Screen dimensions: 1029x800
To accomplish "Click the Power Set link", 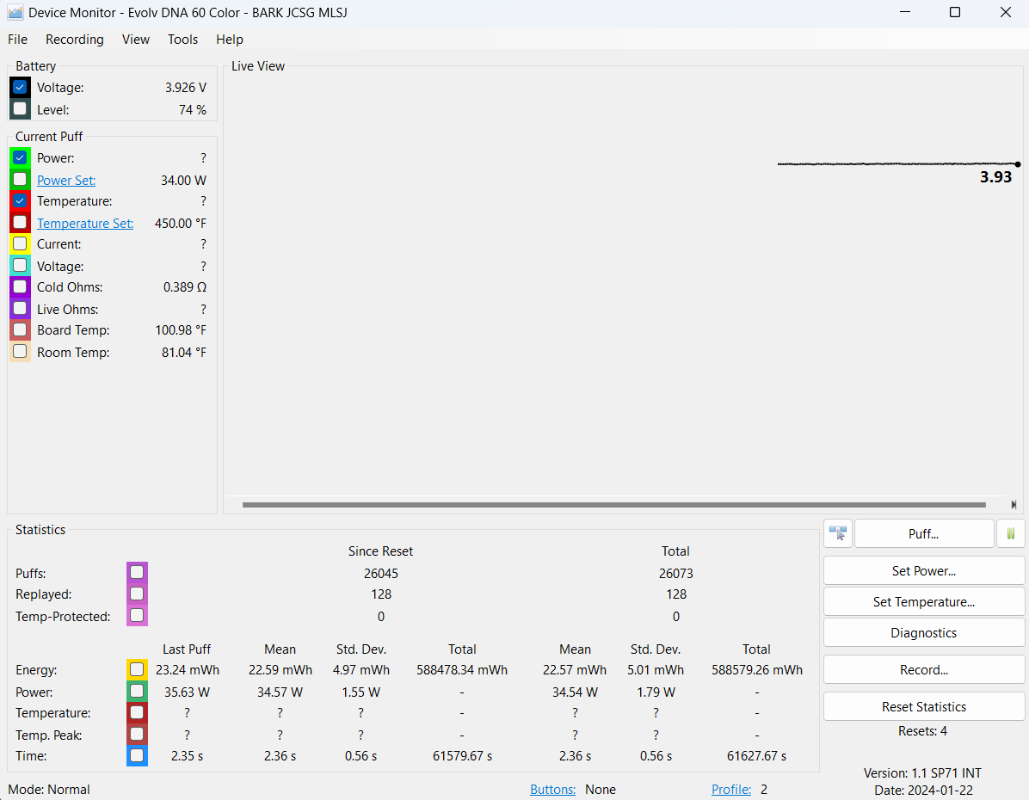I will click(x=66, y=181).
